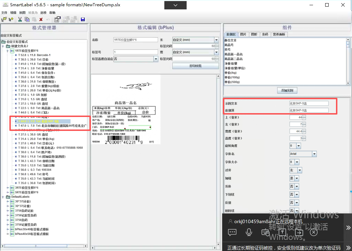The image size is (352, 251).
Task: Click the 打印预览 button
Action: point(195,66)
